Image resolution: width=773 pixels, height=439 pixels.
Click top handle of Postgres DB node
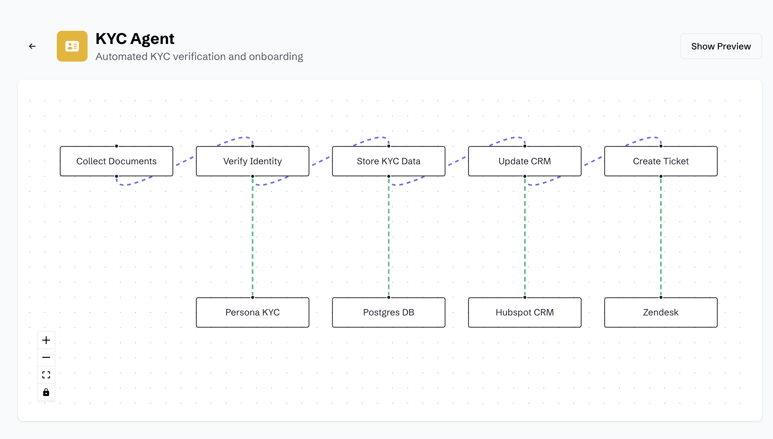tap(389, 297)
